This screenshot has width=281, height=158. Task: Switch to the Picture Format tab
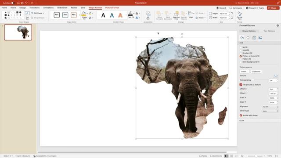click(x=112, y=8)
